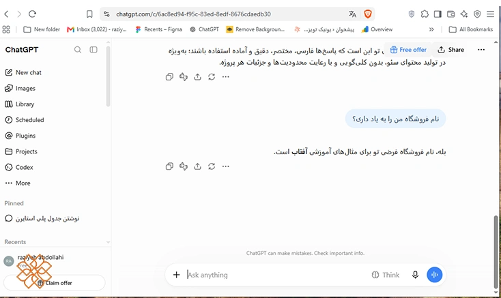
Task: Open the New folder bookmark
Action: pos(42,29)
